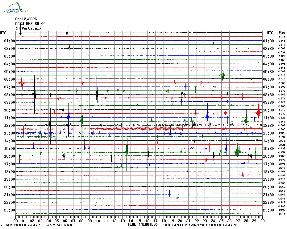287x229 pixels.
Task: Click the Traces clipped at plus/minus 5 vertical divisions note
Action: [x=199, y=225]
